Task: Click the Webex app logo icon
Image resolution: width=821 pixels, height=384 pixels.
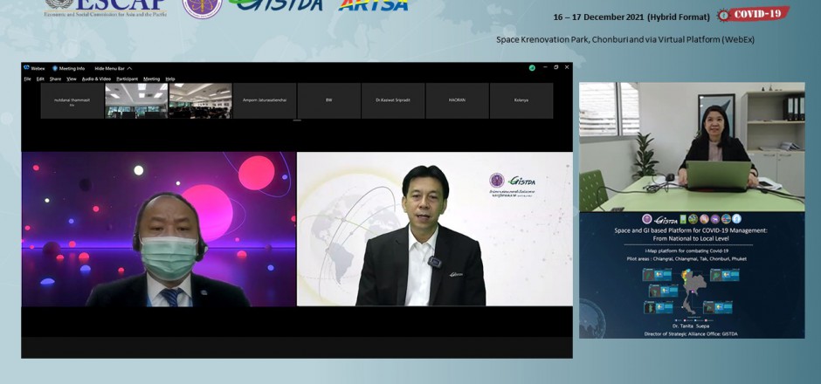Action: coord(27,68)
